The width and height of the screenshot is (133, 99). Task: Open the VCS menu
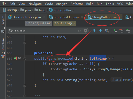[120, 4]
